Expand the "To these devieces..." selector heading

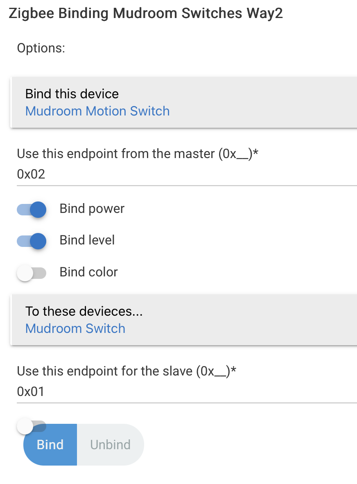click(x=84, y=311)
